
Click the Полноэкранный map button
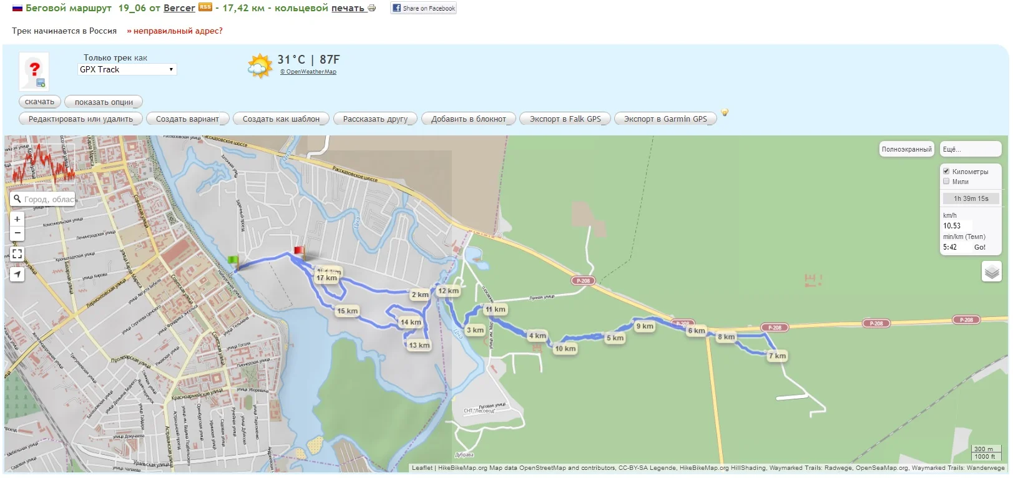click(906, 149)
